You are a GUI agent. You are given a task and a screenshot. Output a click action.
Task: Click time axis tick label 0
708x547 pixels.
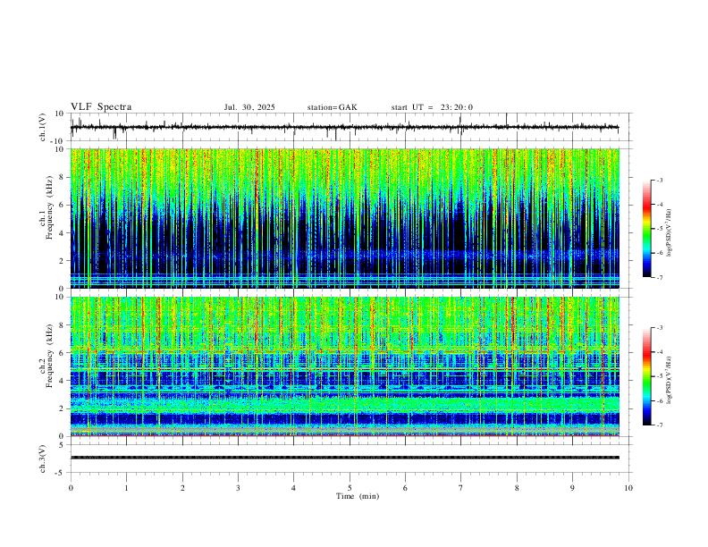tap(71, 488)
